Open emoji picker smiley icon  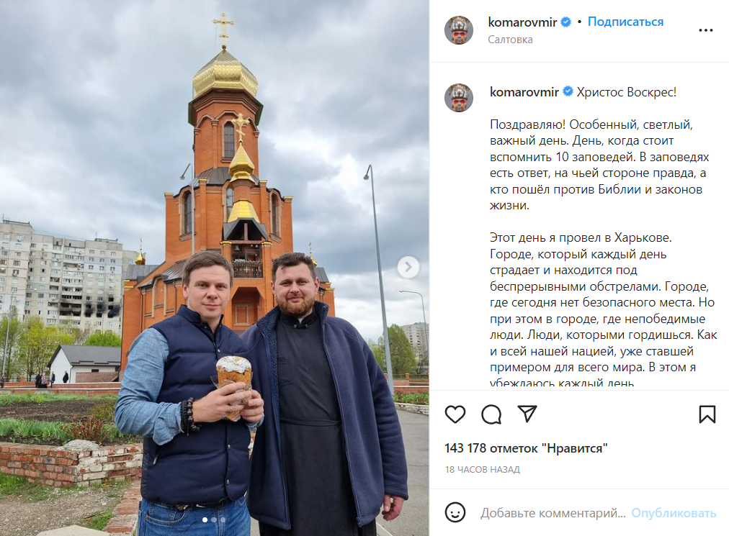455,513
